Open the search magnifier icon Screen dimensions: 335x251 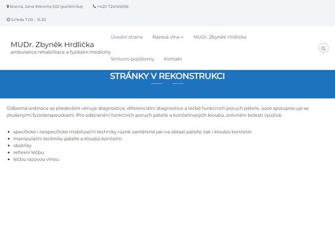pos(323,48)
